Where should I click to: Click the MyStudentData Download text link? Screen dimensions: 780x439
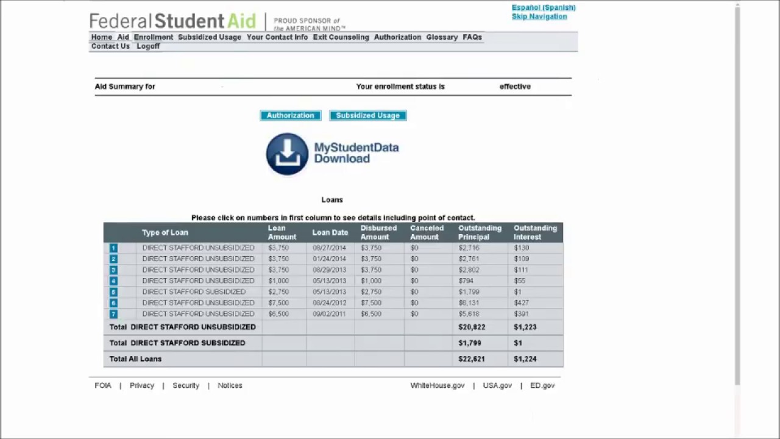coord(356,153)
